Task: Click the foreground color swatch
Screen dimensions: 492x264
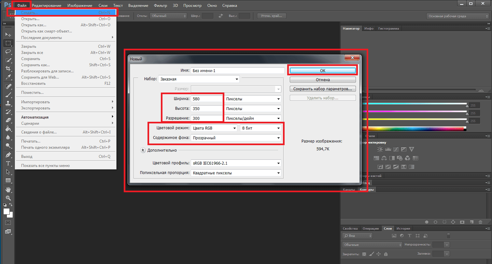Action: pos(7,211)
